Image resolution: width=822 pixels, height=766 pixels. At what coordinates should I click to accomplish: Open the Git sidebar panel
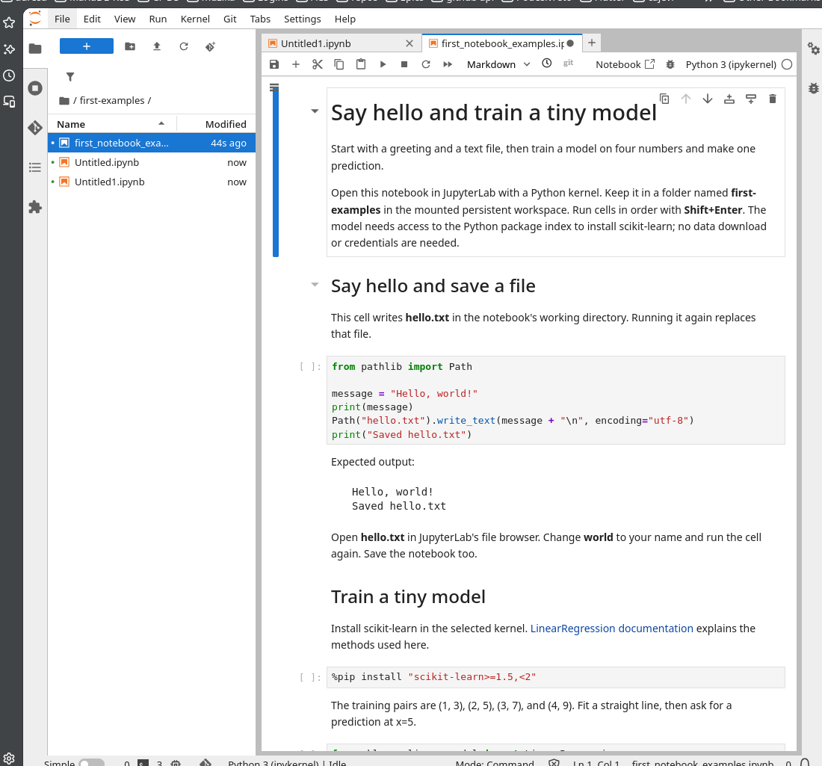(35, 127)
